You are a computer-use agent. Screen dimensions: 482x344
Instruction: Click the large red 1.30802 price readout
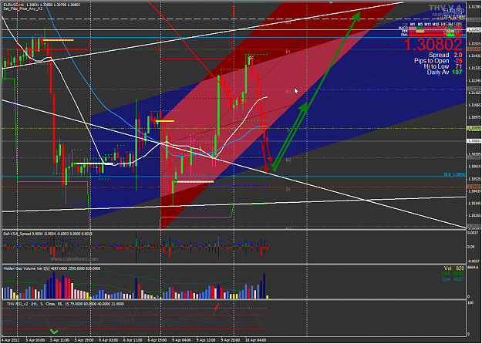pyautogui.click(x=433, y=45)
